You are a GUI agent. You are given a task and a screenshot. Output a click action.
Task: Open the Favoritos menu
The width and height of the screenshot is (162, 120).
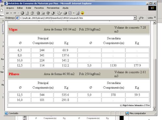(39, 8)
